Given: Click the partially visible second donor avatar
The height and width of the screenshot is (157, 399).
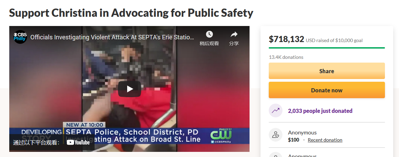Looking at the screenshot, I should tap(276, 155).
